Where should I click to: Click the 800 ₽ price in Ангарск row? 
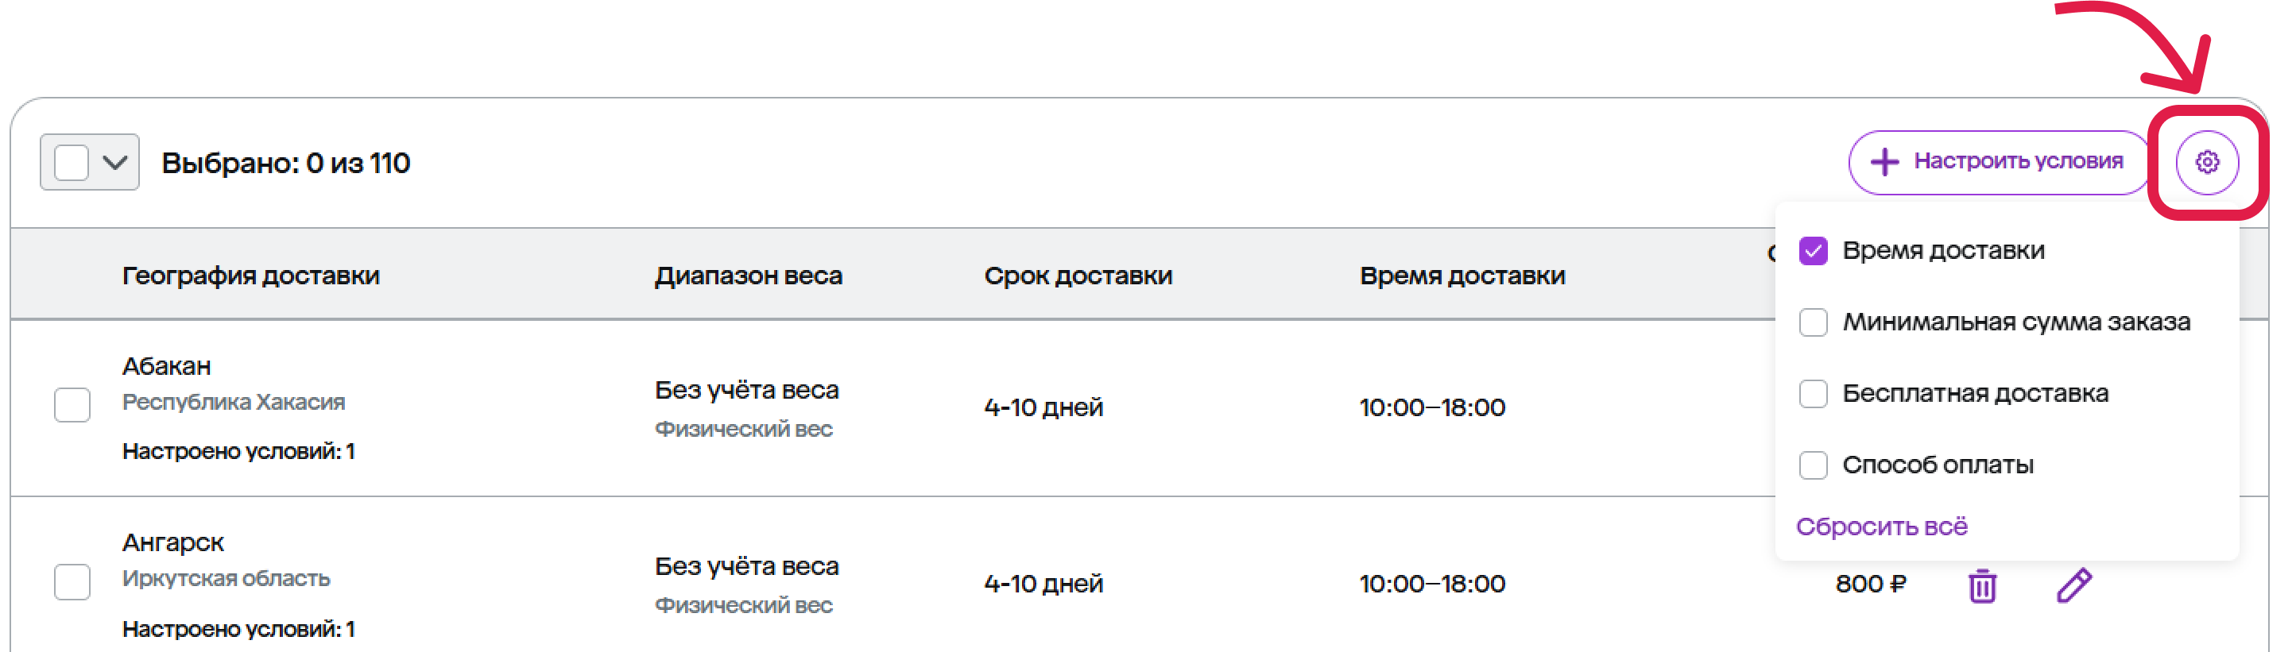tap(1870, 584)
